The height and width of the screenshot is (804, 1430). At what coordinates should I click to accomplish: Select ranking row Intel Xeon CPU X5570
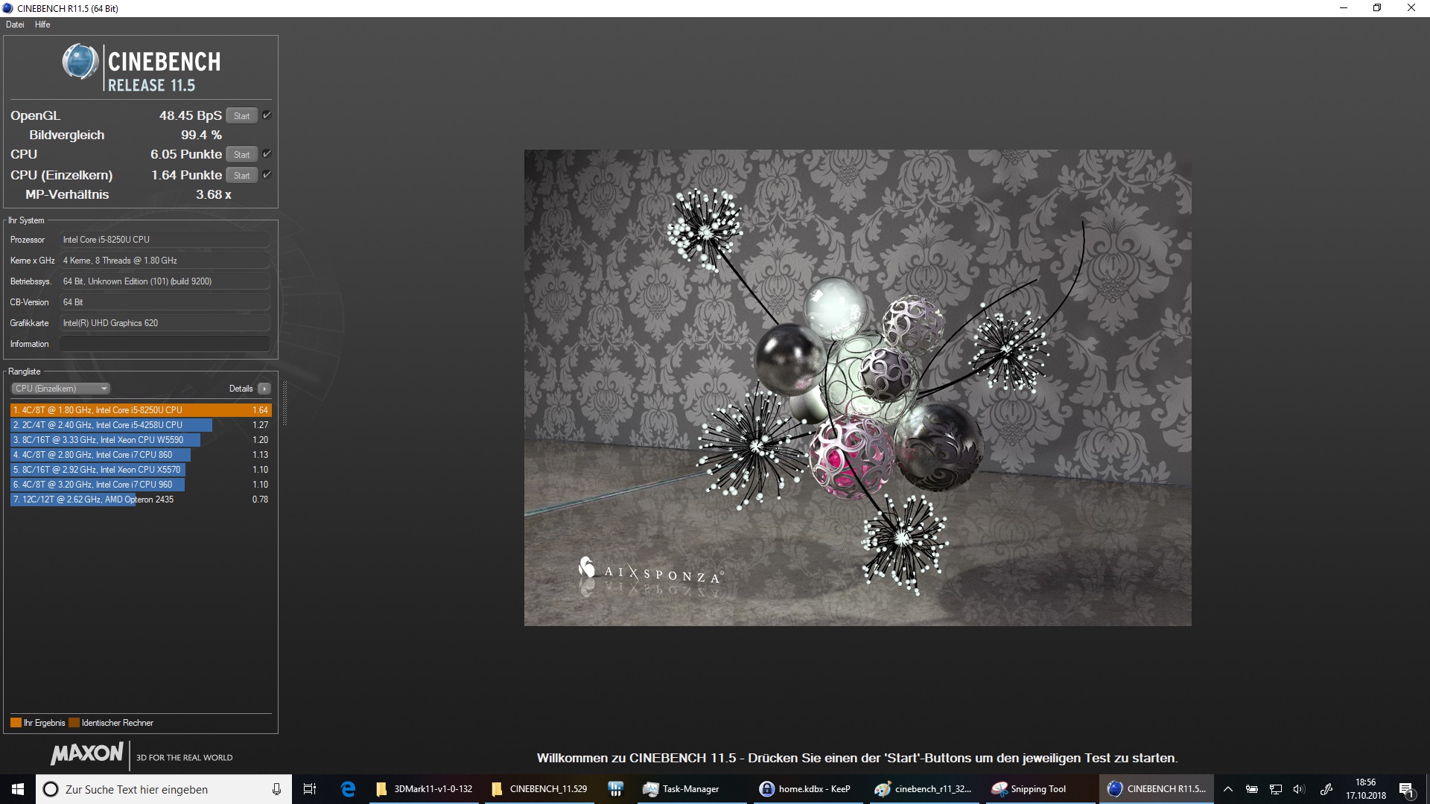pyautogui.click(x=141, y=470)
